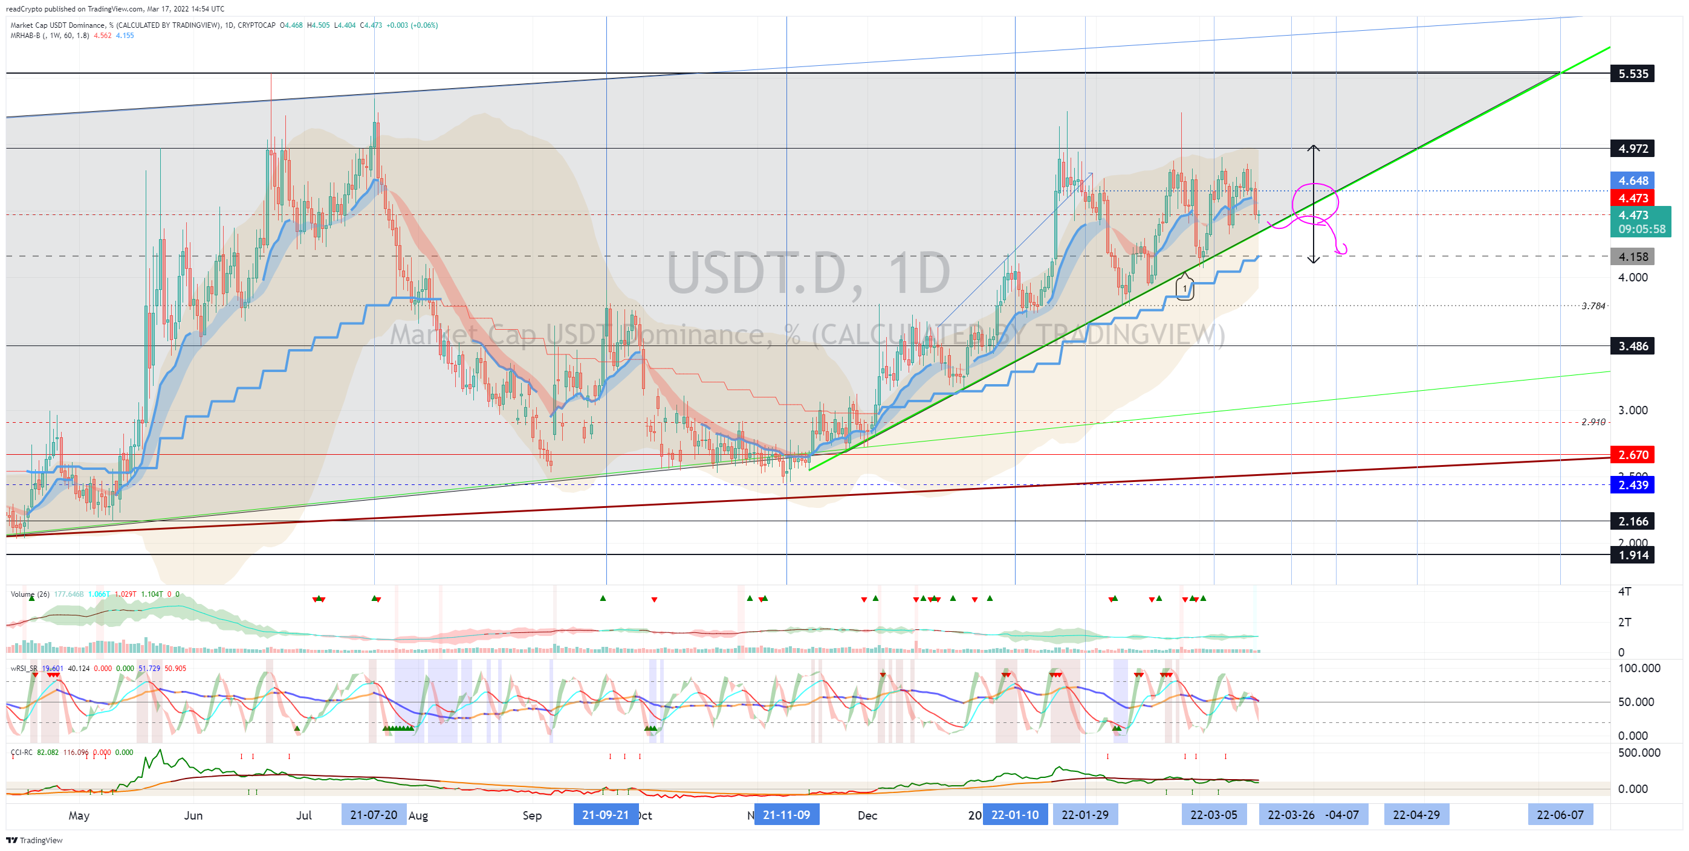Select the 21-11-09 date marker

(x=786, y=815)
